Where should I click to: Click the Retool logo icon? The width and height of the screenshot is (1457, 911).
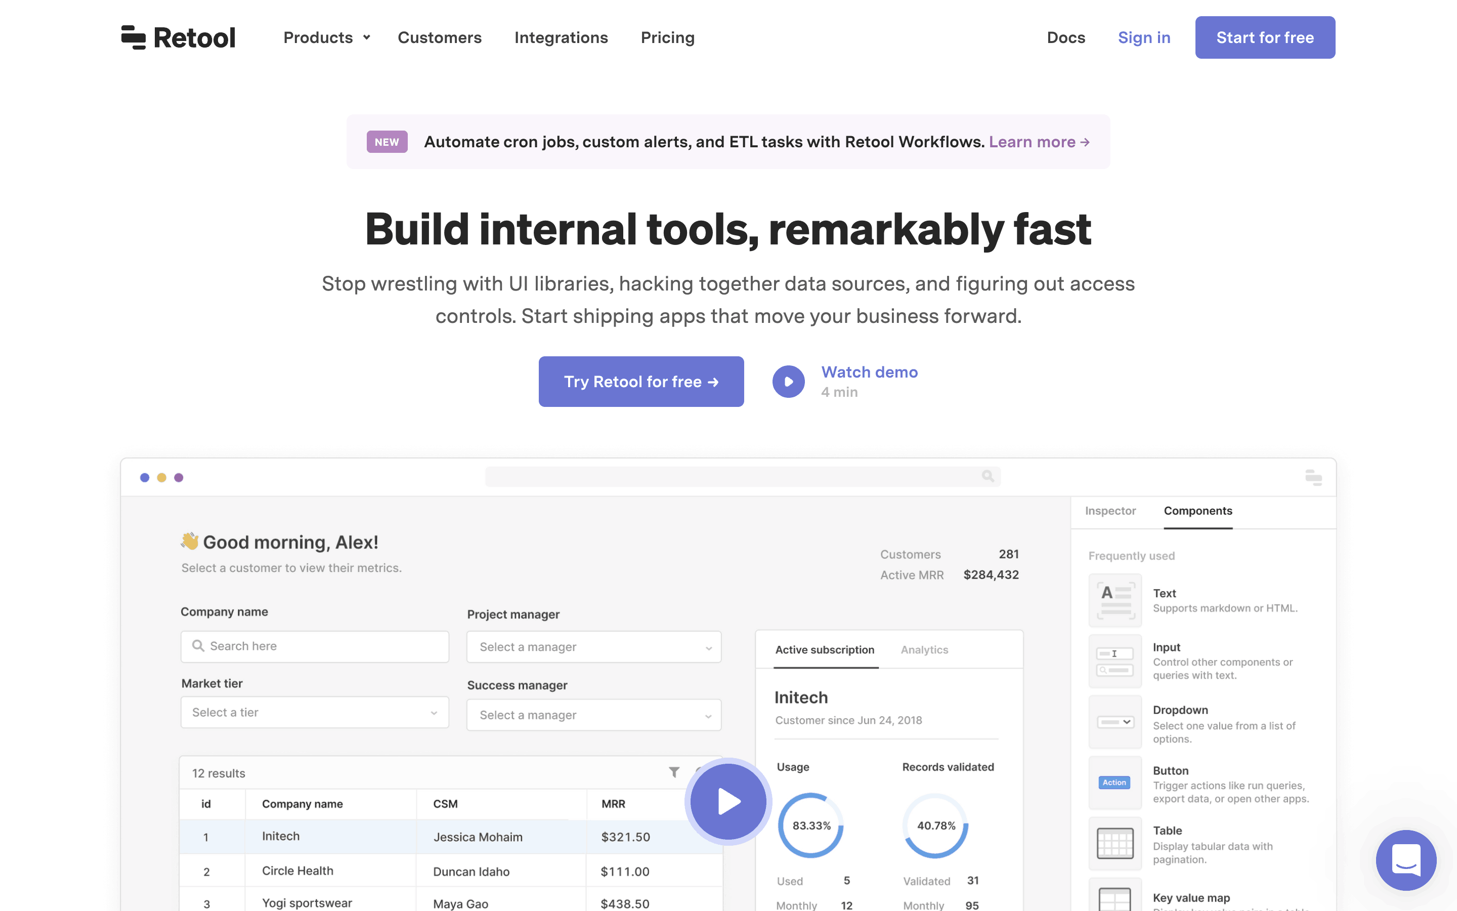tap(133, 37)
